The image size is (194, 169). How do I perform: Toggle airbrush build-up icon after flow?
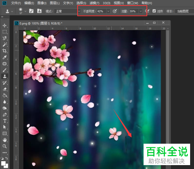click(x=147, y=11)
